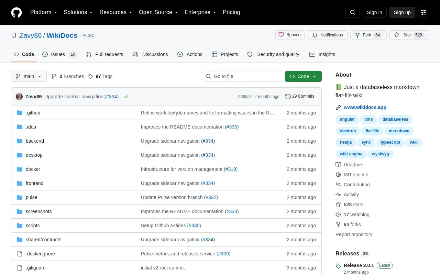Image resolution: width=440 pixels, height=275 pixels.
Task: Open the appearance settings icon button
Action: pos(423,12)
